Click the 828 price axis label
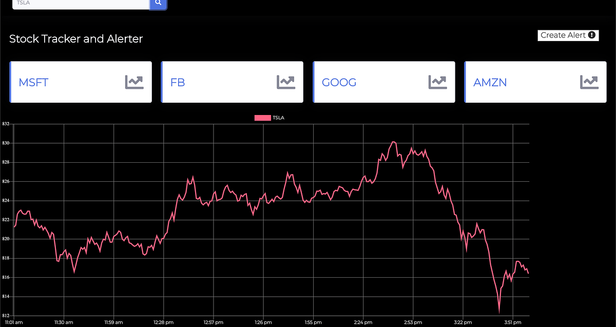Screen dimensions: 616x327 click(5, 162)
